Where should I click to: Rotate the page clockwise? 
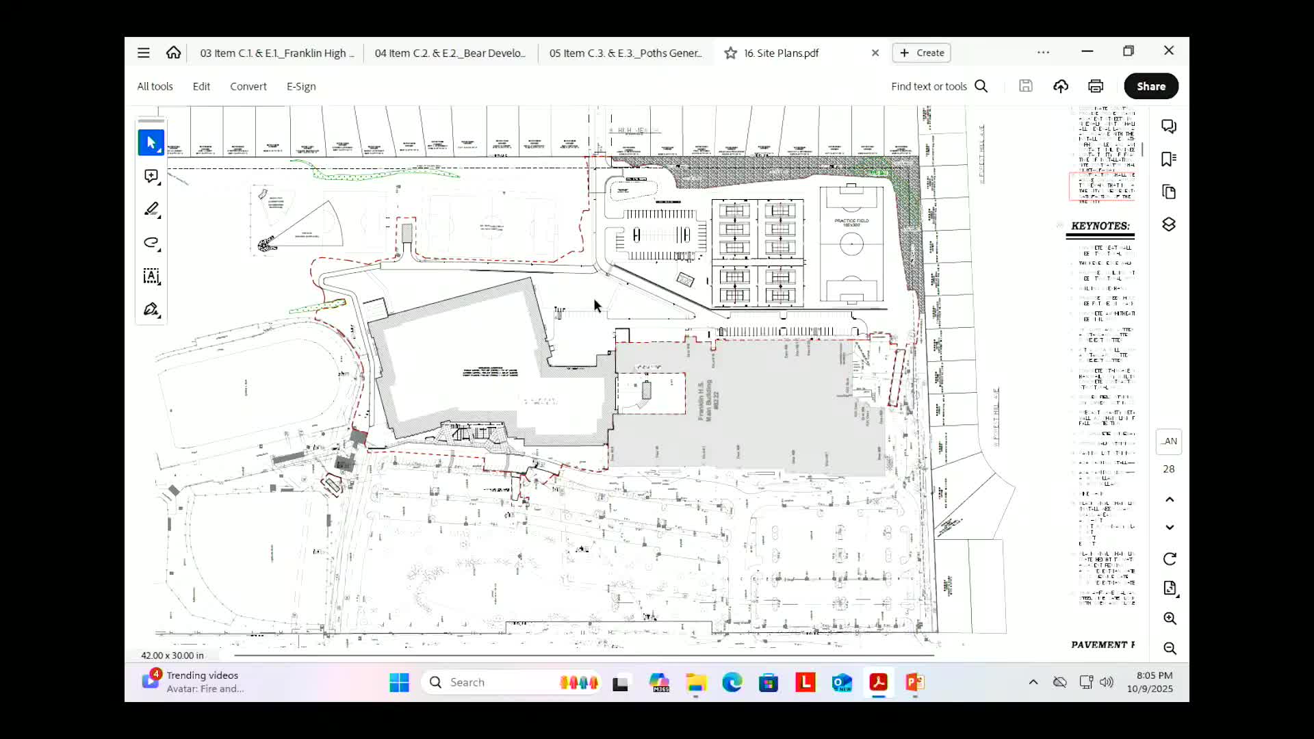point(1170,559)
